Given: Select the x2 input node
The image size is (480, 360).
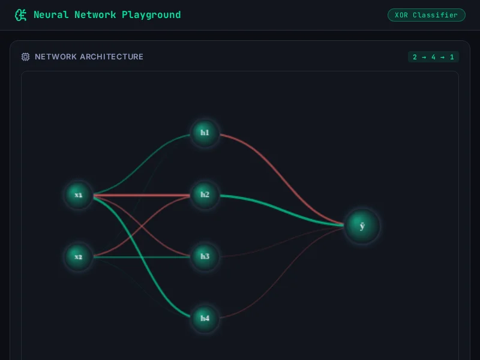Looking at the screenshot, I should [x=79, y=257].
